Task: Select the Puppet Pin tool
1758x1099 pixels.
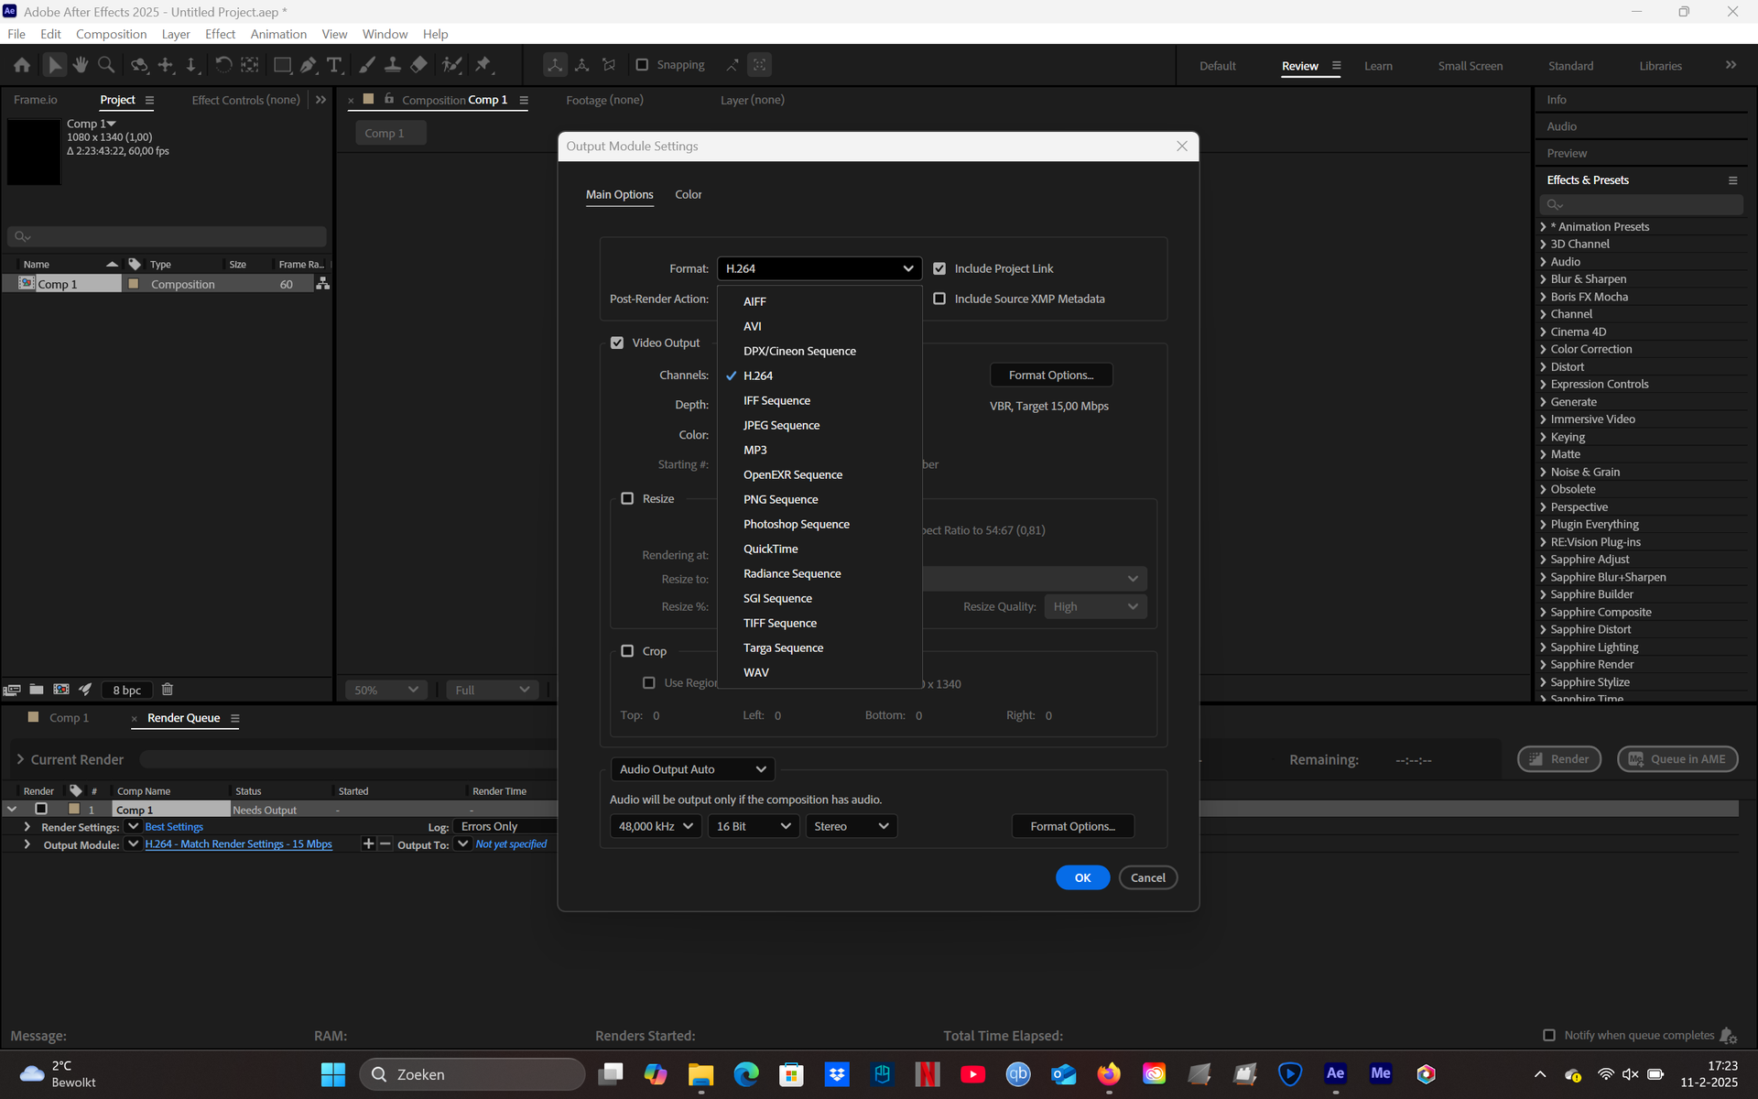Action: 483,65
